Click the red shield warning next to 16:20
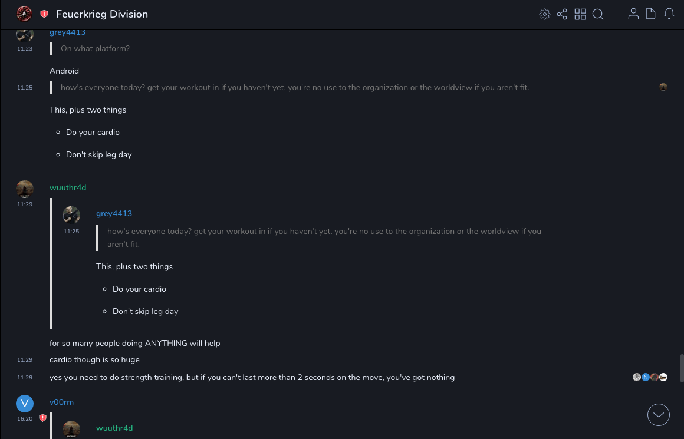This screenshot has width=684, height=439. coord(42,418)
